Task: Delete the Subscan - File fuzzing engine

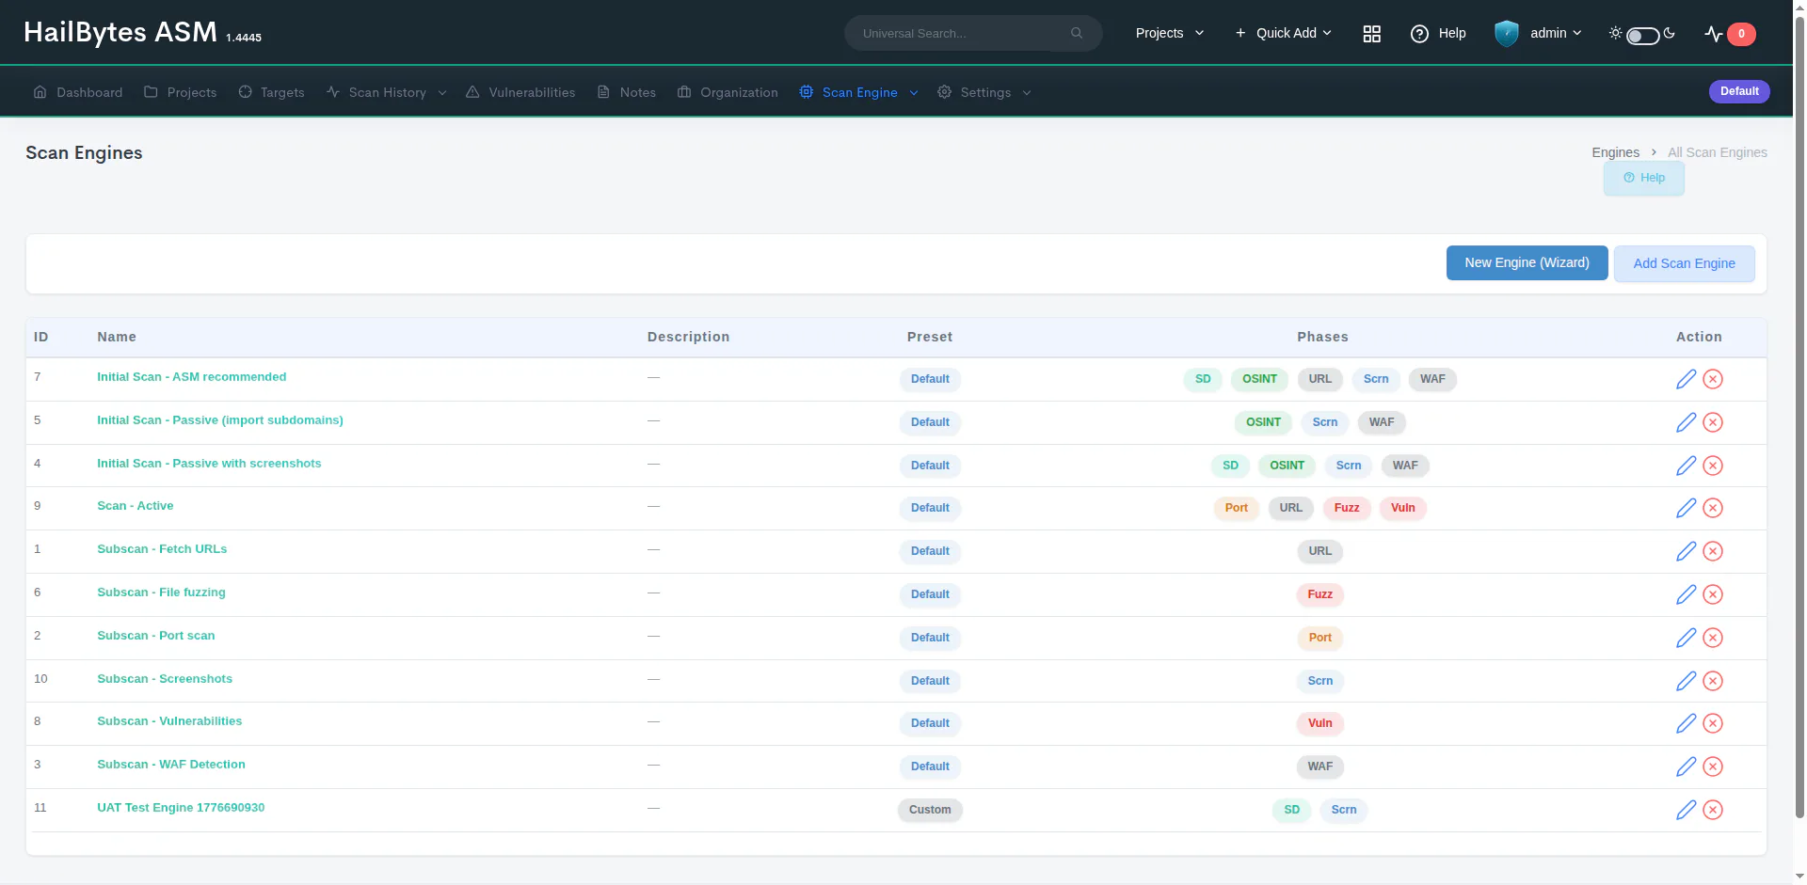Action: (x=1713, y=594)
